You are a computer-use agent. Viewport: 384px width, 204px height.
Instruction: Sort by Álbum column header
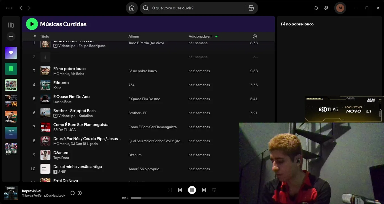(134, 36)
